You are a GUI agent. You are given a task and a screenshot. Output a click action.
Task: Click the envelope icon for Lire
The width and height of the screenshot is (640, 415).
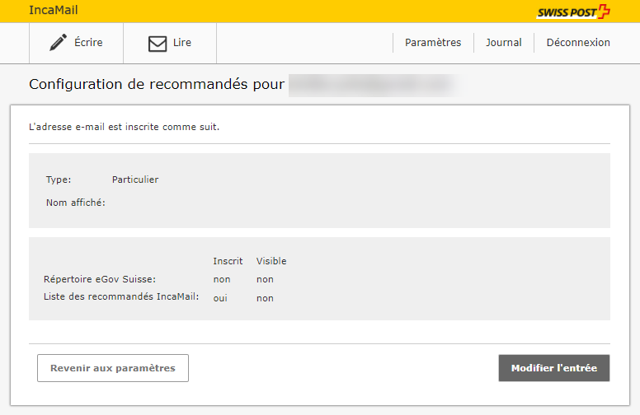[157, 44]
